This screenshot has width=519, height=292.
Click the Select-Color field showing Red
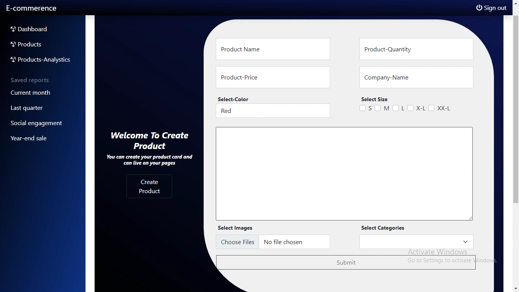(x=273, y=111)
